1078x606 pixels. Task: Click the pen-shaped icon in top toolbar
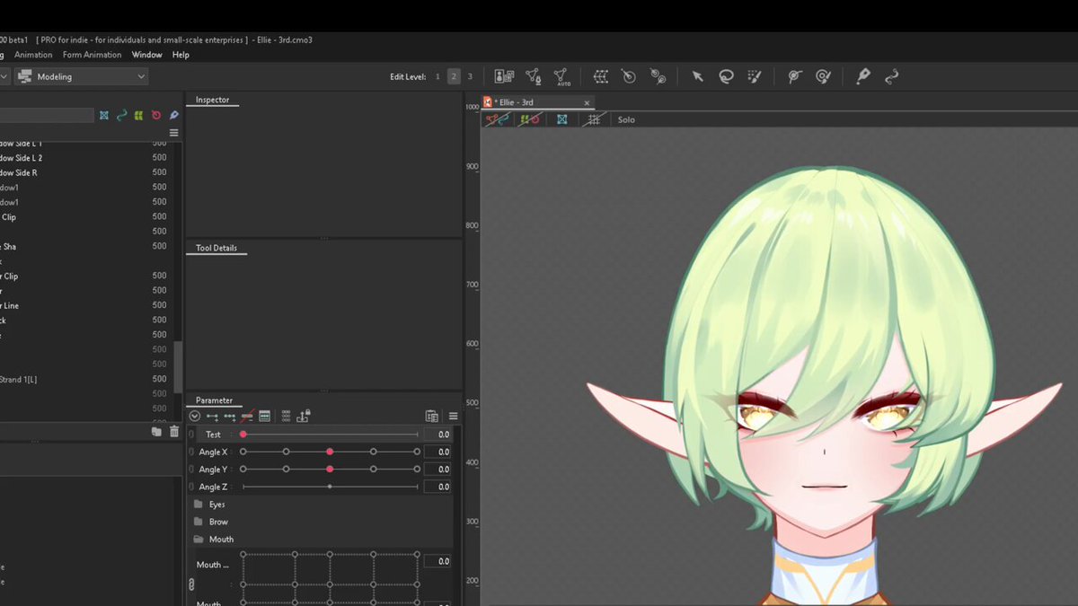[863, 76]
